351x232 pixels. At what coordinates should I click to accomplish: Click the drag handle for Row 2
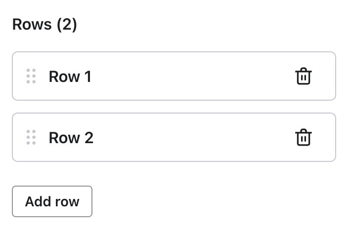tap(31, 138)
